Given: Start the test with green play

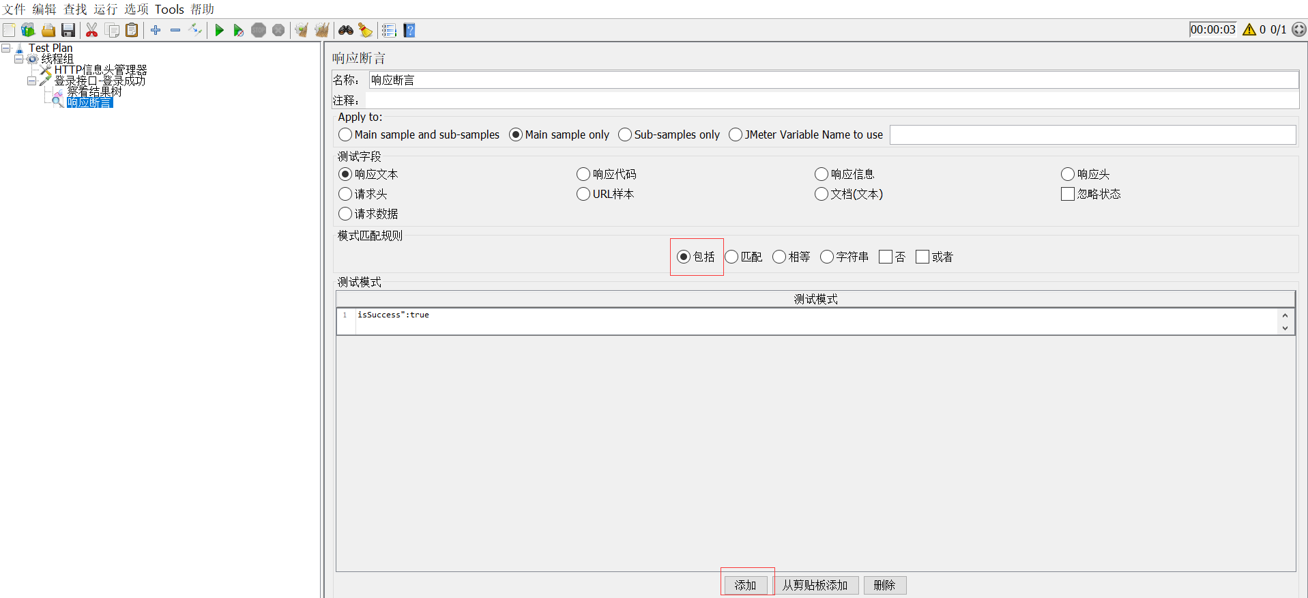Looking at the screenshot, I should [x=219, y=30].
